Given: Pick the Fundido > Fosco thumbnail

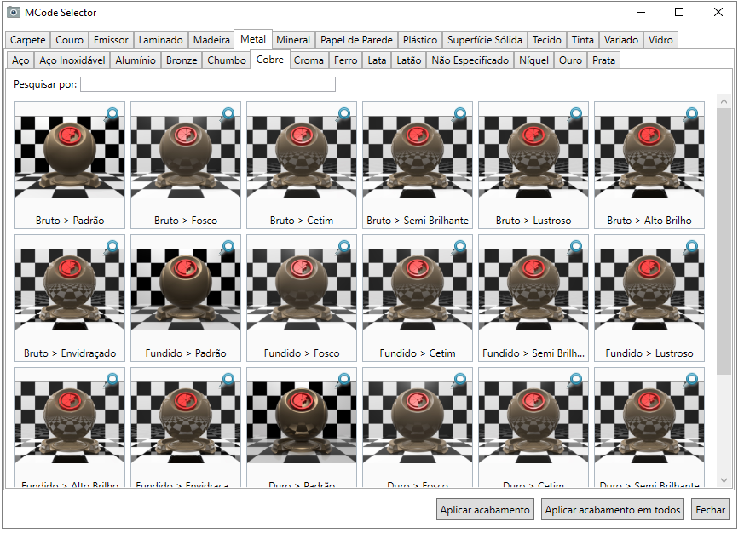Looking at the screenshot, I should [x=302, y=298].
